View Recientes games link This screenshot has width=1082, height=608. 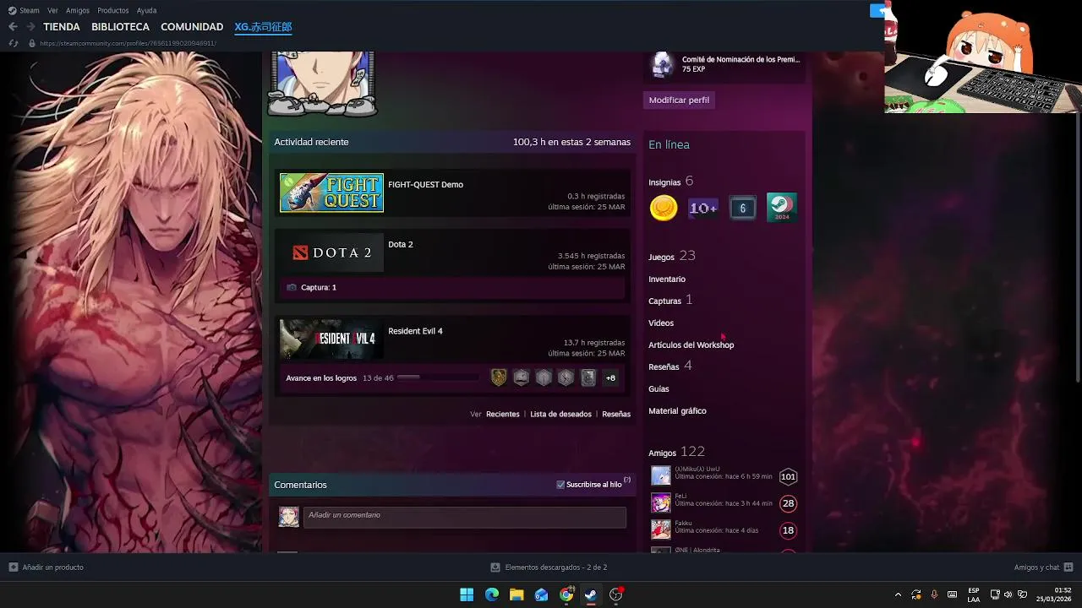[x=503, y=415]
